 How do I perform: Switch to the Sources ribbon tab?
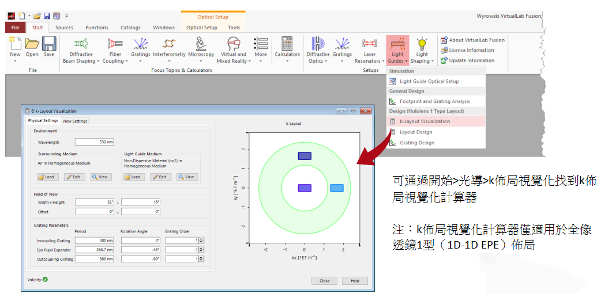(x=64, y=28)
